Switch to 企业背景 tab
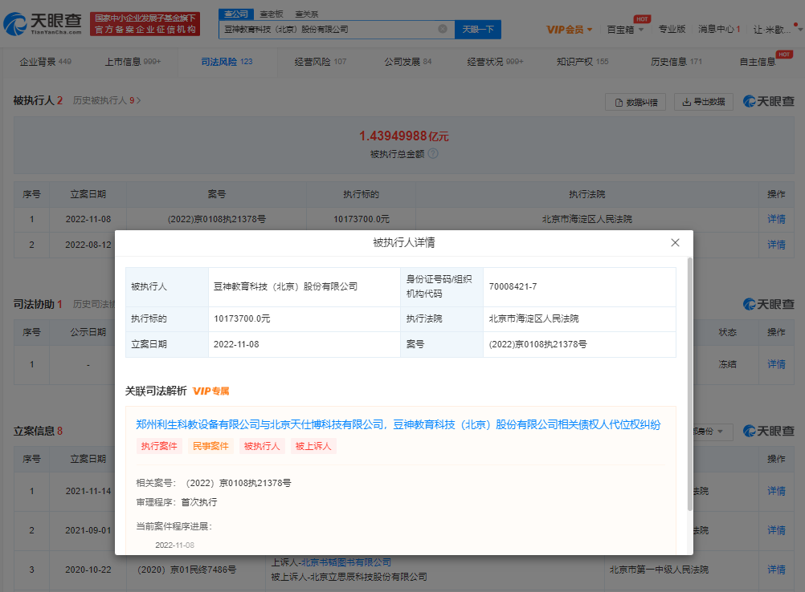Viewport: 805px width, 592px height. pos(45,62)
